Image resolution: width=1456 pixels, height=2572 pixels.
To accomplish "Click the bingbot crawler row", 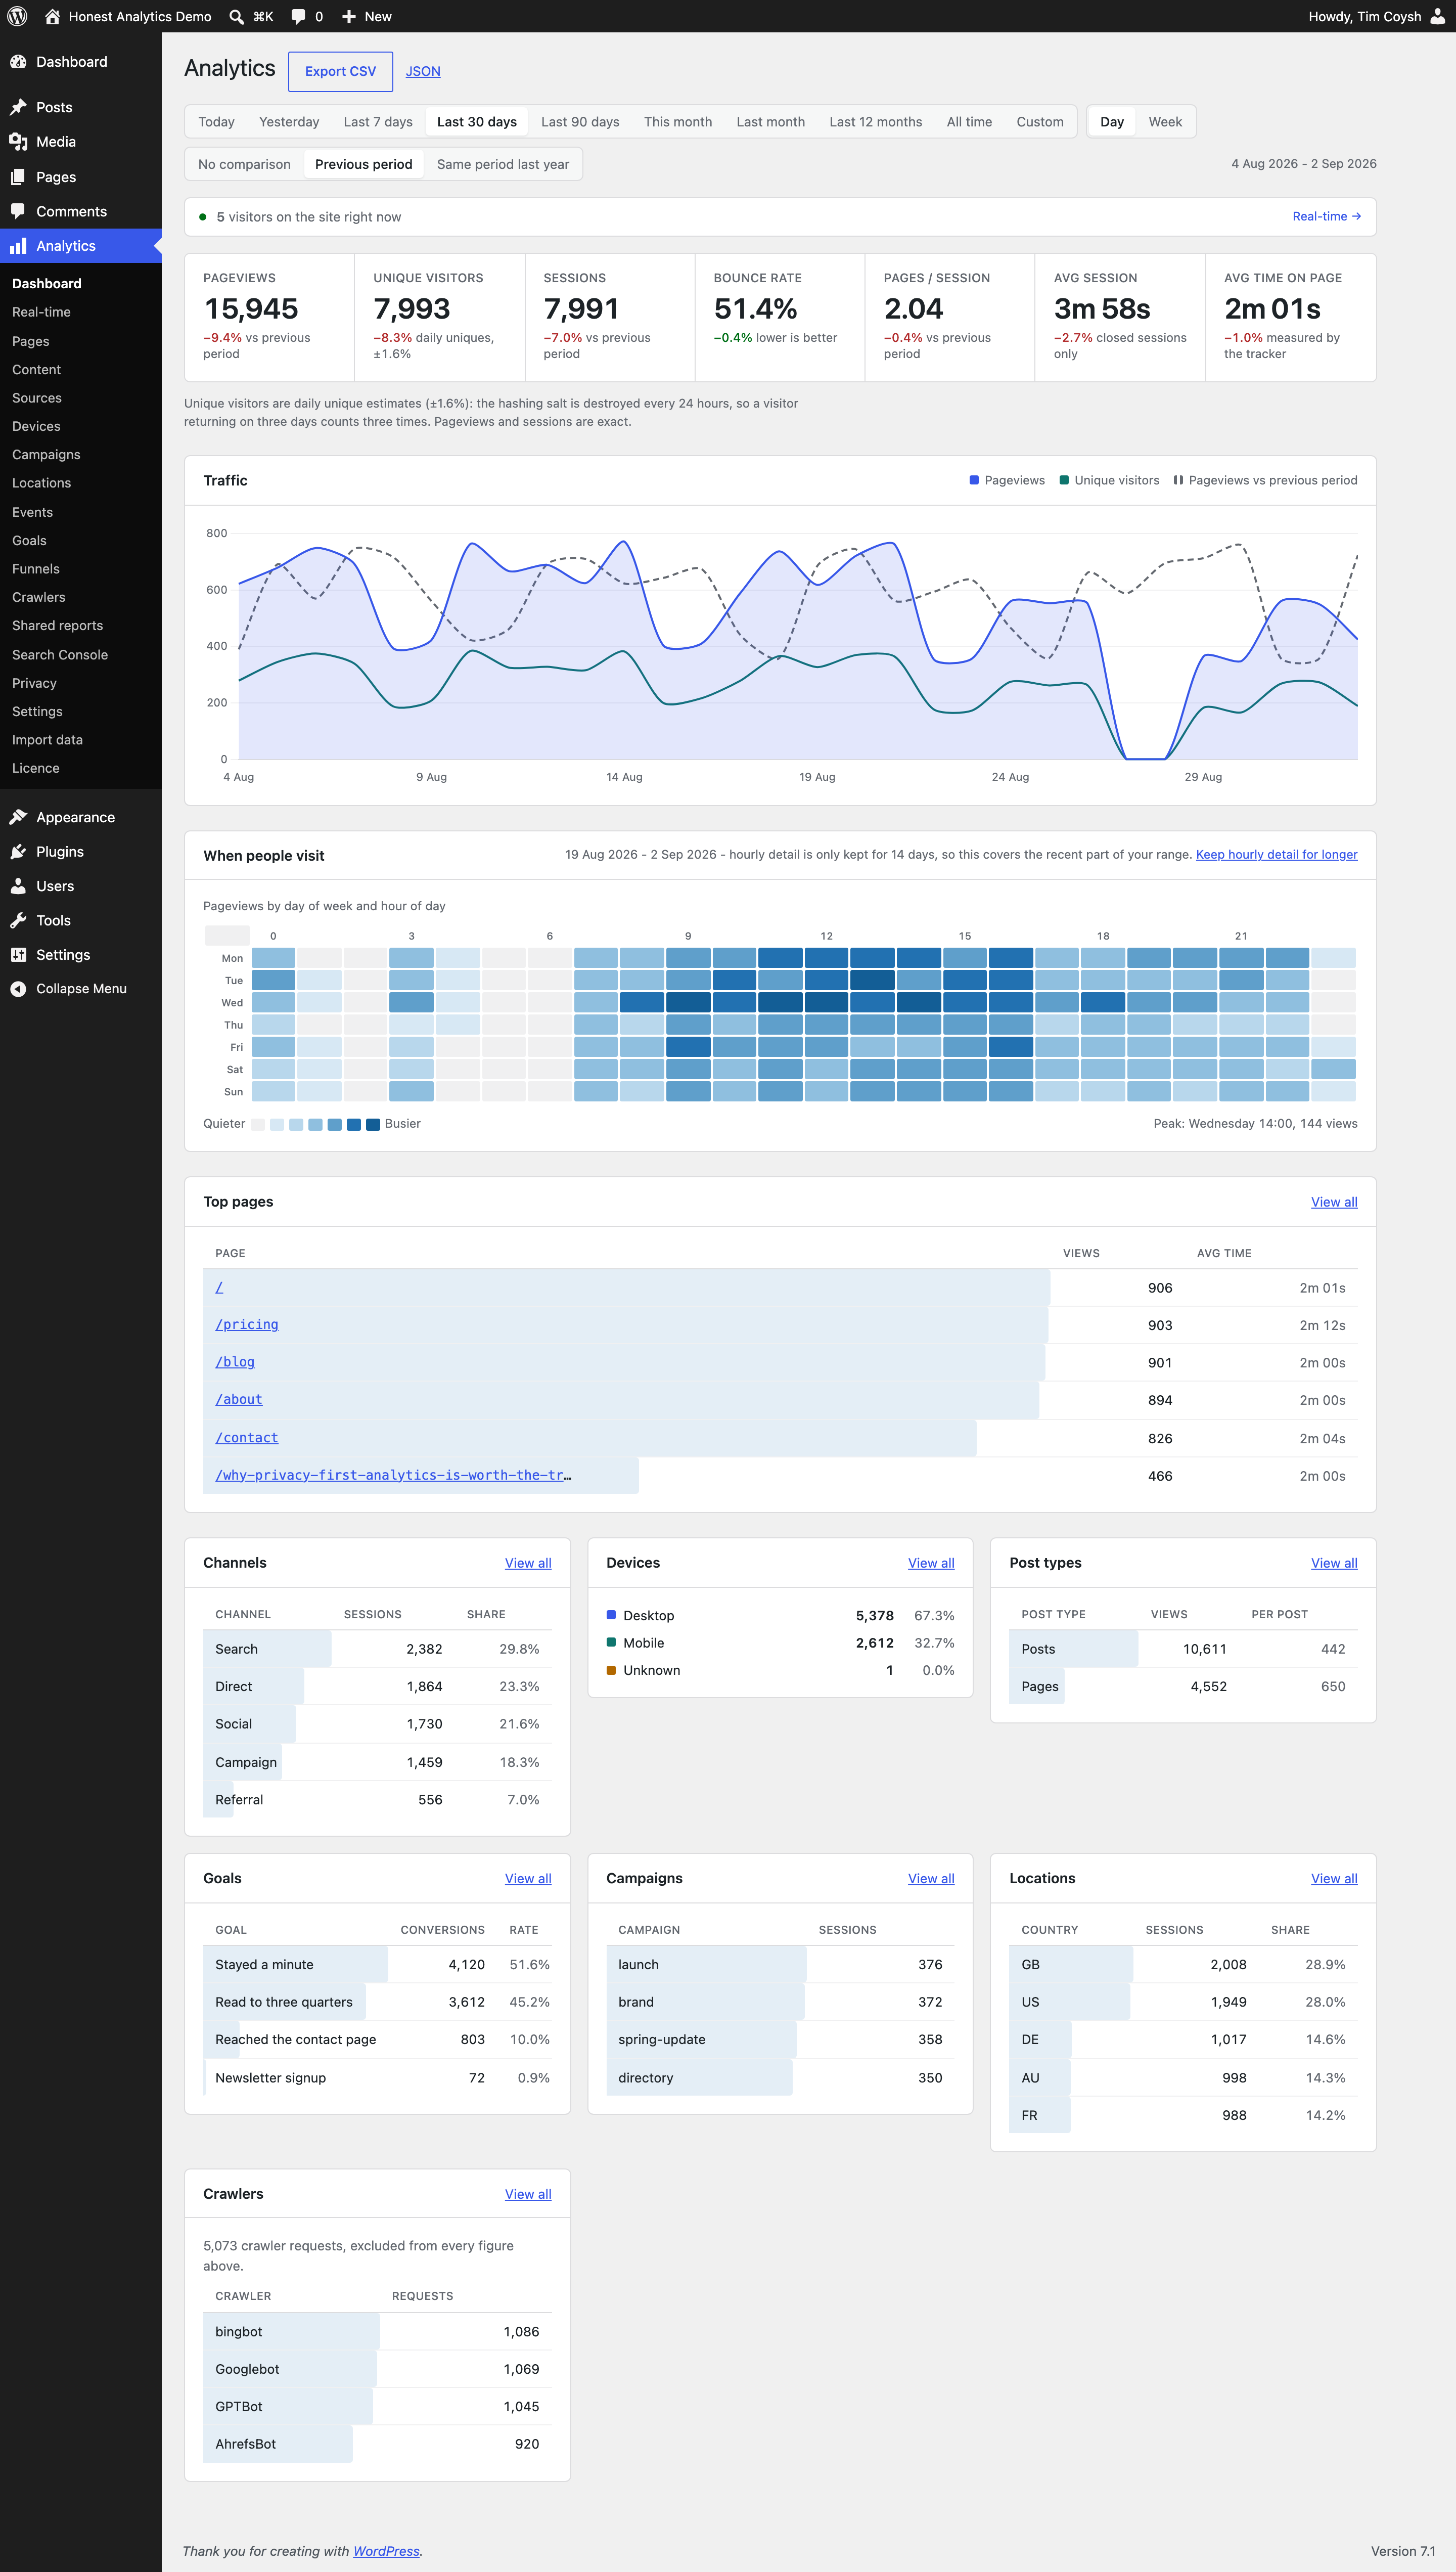I will (x=378, y=2332).
